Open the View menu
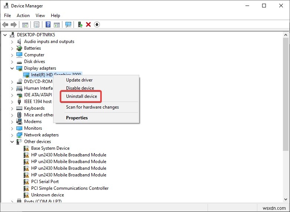 40,16
